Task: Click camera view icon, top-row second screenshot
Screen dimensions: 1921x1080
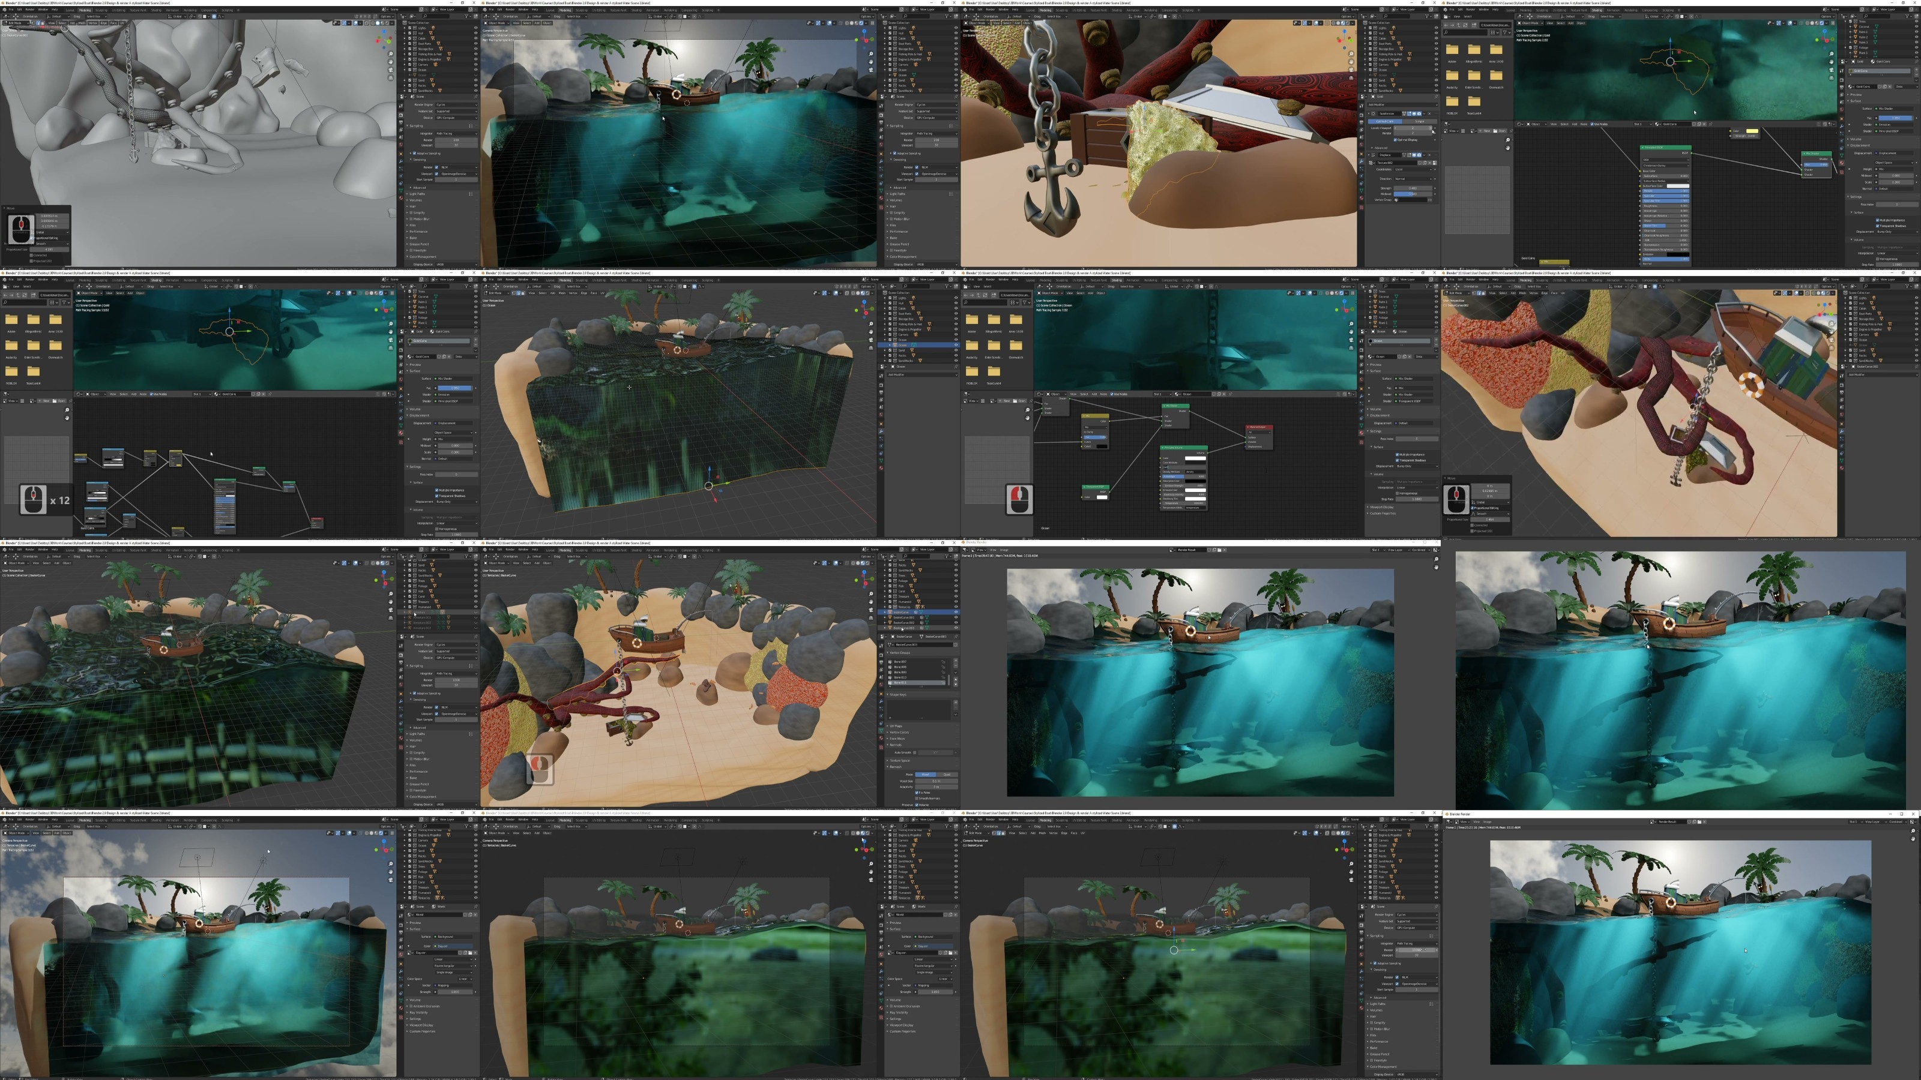Action: pyautogui.click(x=871, y=70)
